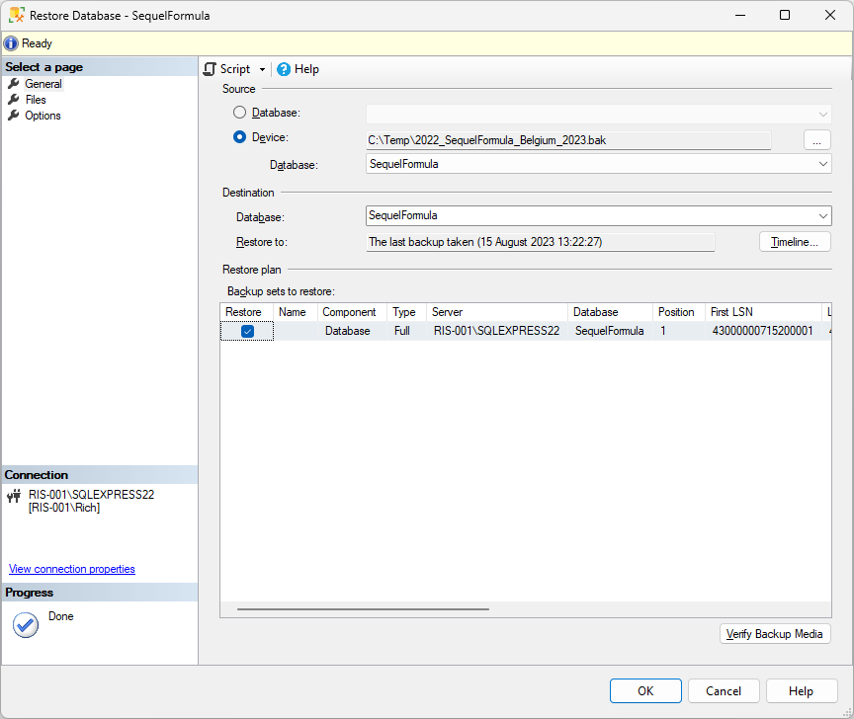Maximize the Restore Database window

785,15
